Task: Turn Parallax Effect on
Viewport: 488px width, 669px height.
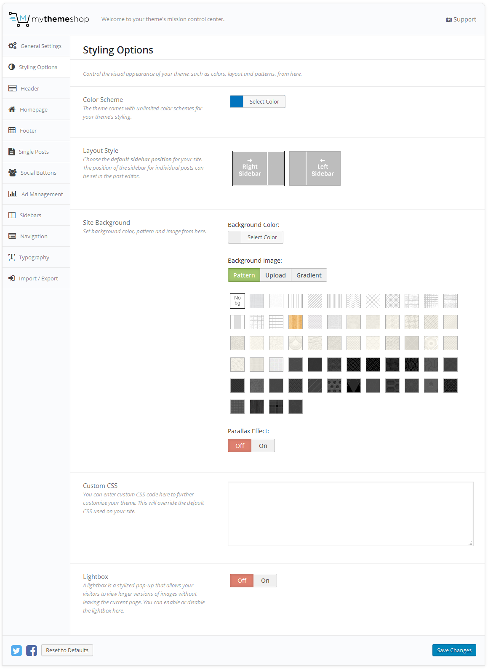Action: click(263, 446)
